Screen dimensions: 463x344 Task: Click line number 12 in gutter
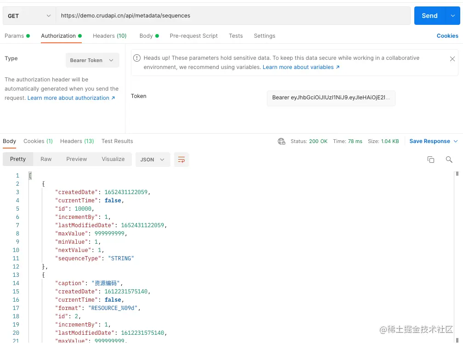click(16, 267)
